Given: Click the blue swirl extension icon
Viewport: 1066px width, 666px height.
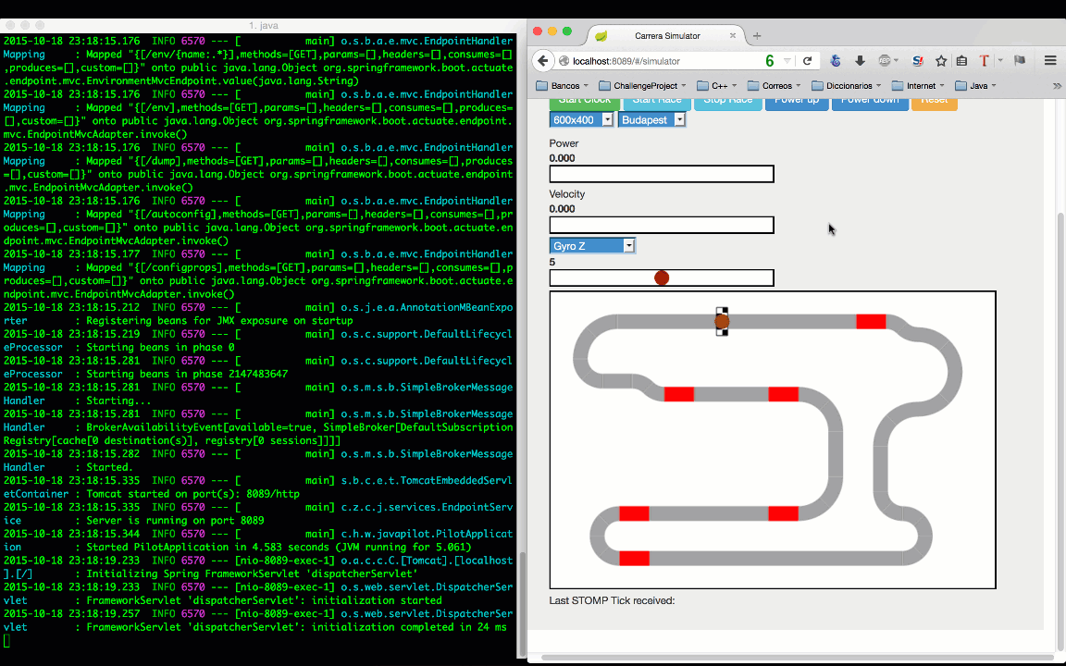Looking at the screenshot, I should (836, 61).
